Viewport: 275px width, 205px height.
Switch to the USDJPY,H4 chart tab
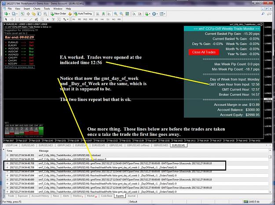click(11, 145)
